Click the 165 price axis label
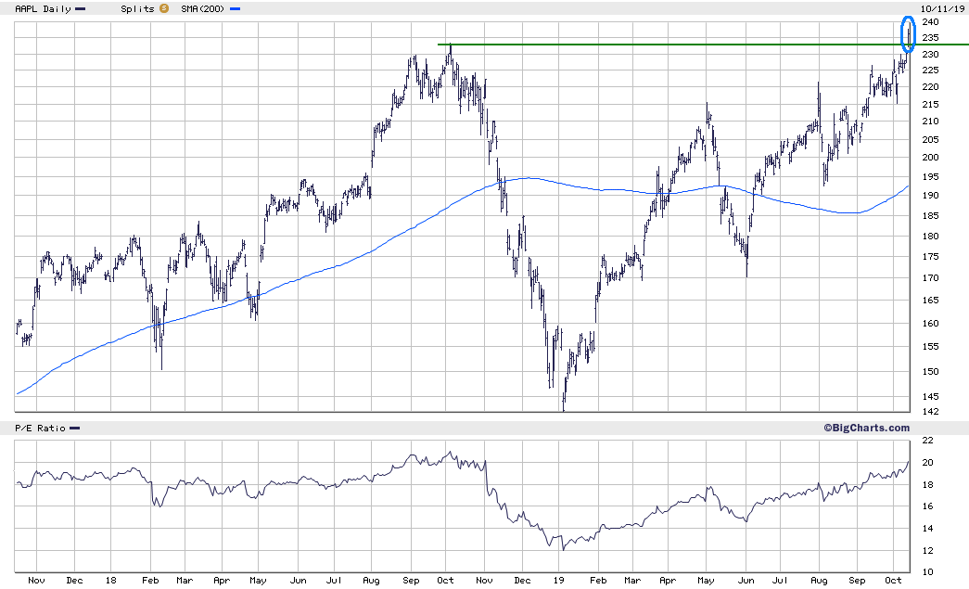The height and width of the screenshot is (589, 969). pos(930,301)
